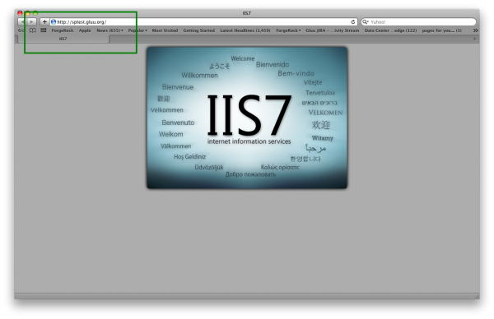Go forward with the right arrow button

[31, 21]
